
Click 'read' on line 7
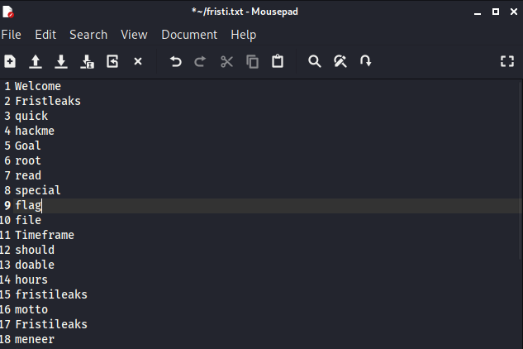pos(28,175)
